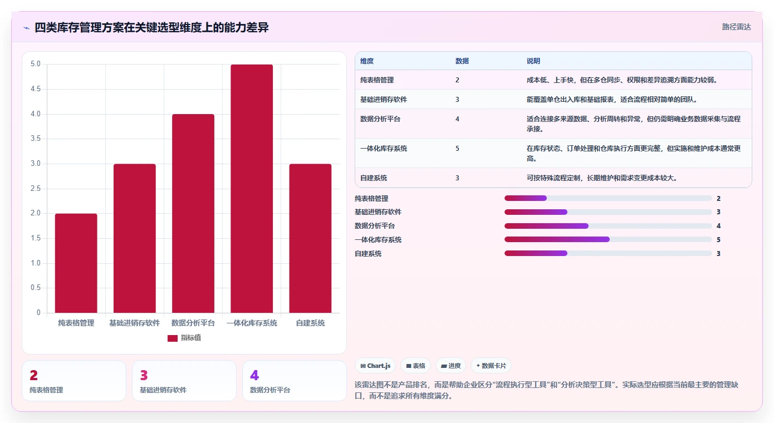
Task: Click the progress bar for 纯表格管理
Action: coord(608,198)
